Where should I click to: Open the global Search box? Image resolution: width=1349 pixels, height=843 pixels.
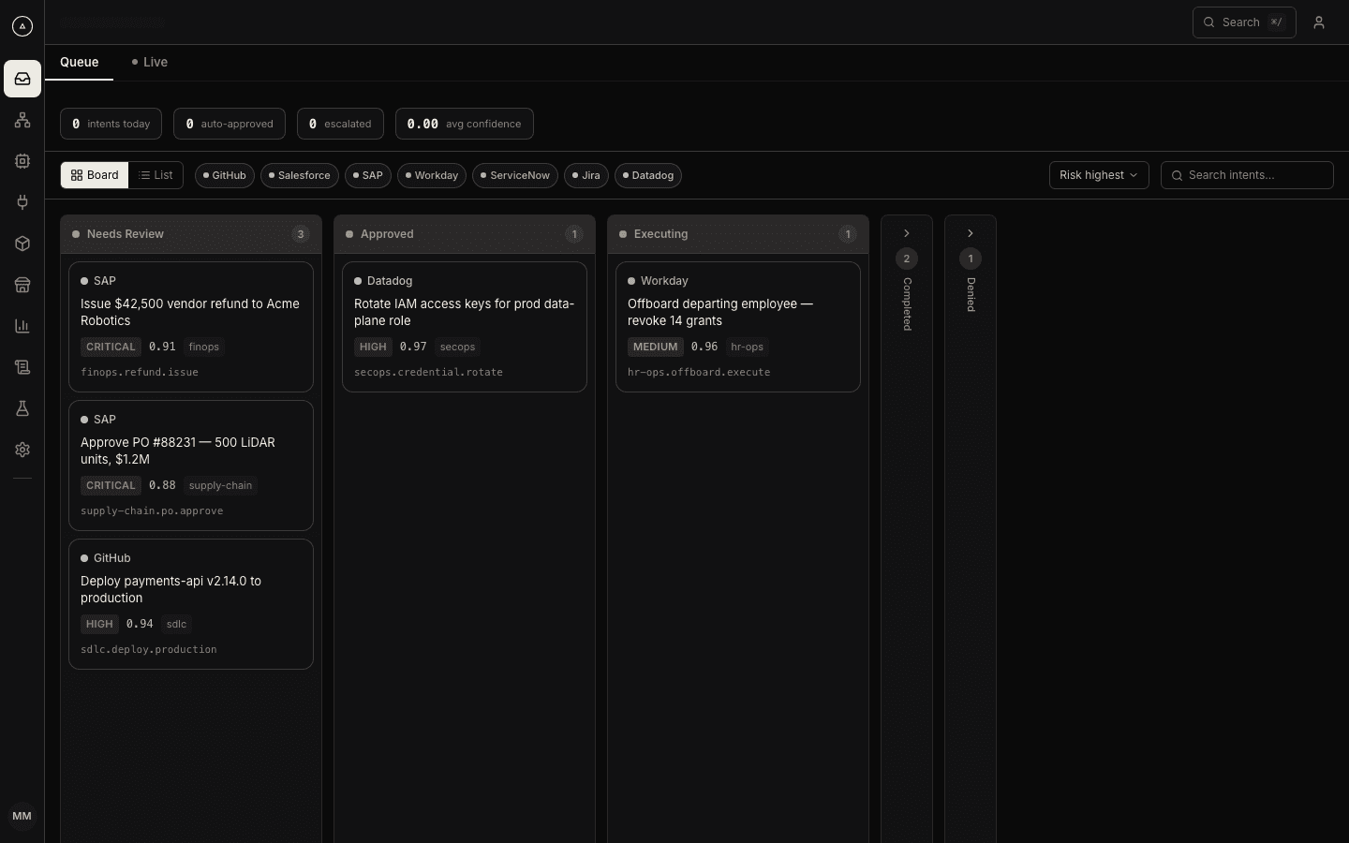tap(1244, 22)
